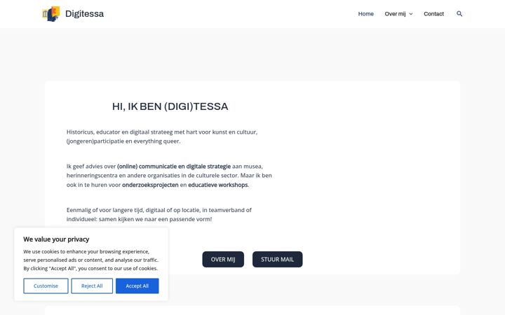Screen dimensions: 505x315
Task: Click the OVER MIJ button
Action: (223, 260)
